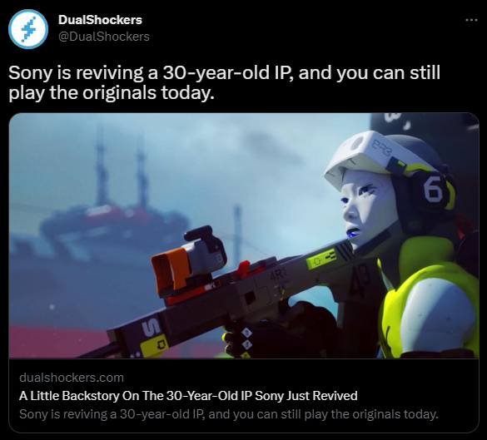
Task: Click the robot character's white face in image
Action: pyautogui.click(x=366, y=206)
